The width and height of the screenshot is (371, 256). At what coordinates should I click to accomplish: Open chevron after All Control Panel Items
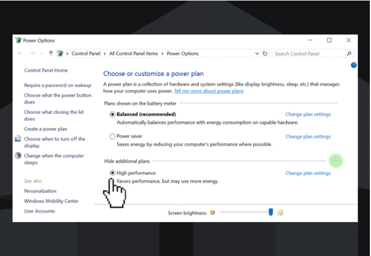(162, 53)
